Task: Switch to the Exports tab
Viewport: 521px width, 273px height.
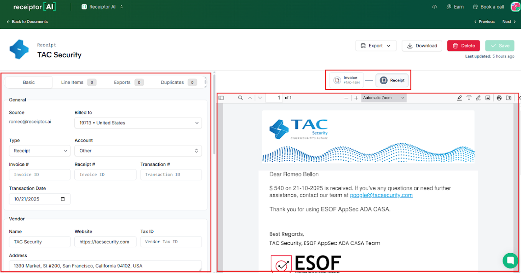Action: (128, 82)
